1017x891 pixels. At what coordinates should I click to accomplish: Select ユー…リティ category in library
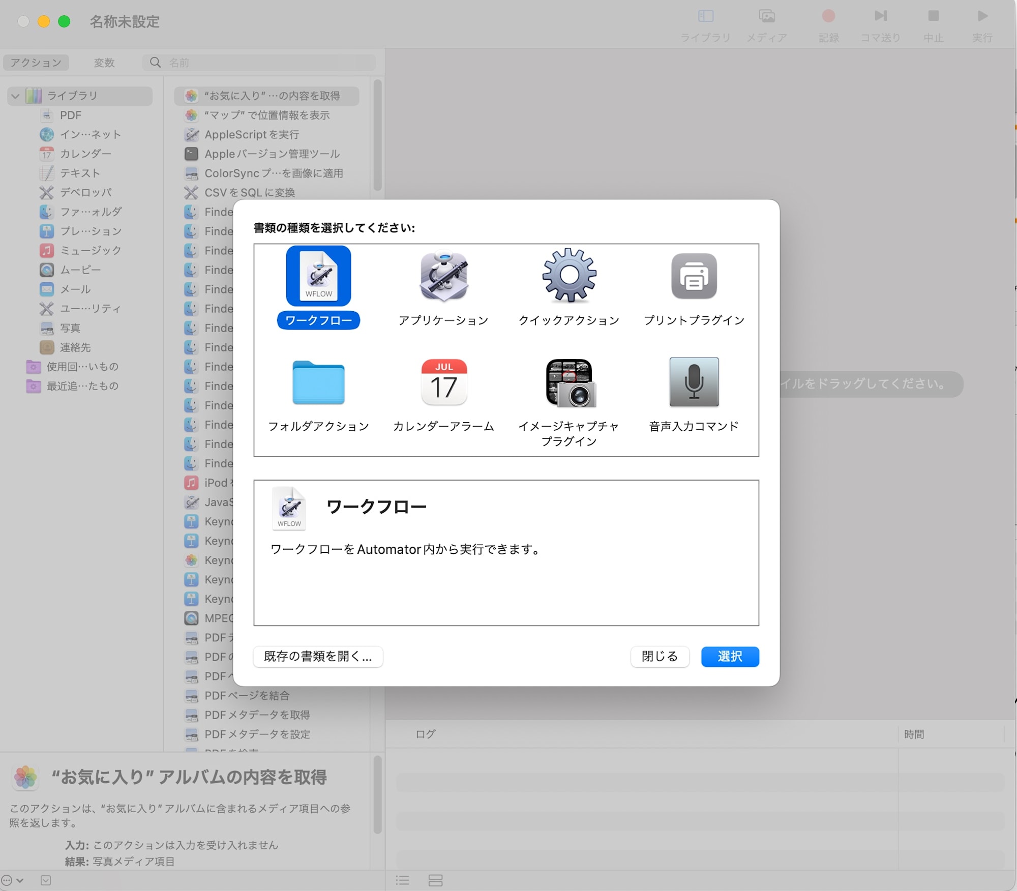click(80, 308)
